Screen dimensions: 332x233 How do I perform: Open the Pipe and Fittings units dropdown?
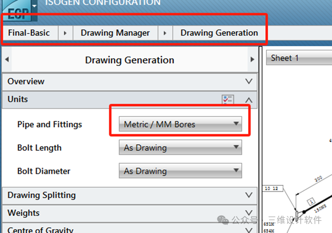[x=181, y=124]
